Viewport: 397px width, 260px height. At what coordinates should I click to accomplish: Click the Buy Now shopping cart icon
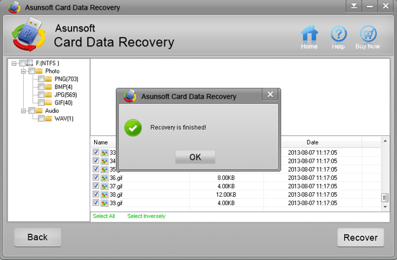point(368,34)
